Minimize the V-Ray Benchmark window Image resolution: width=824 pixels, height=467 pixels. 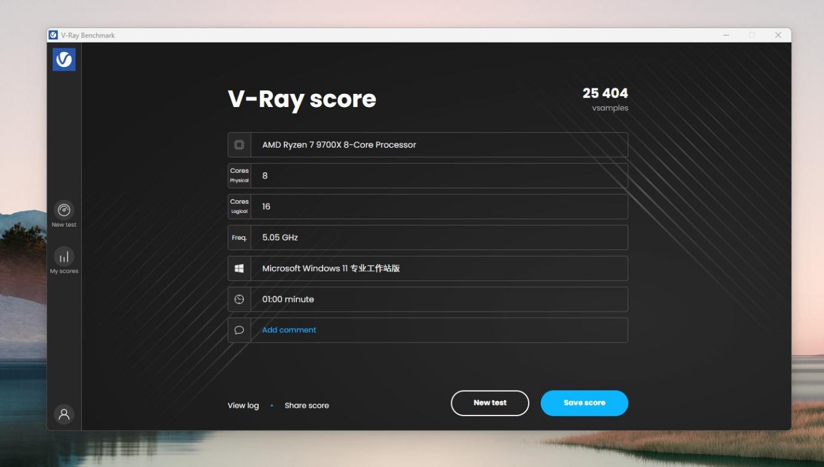(726, 35)
